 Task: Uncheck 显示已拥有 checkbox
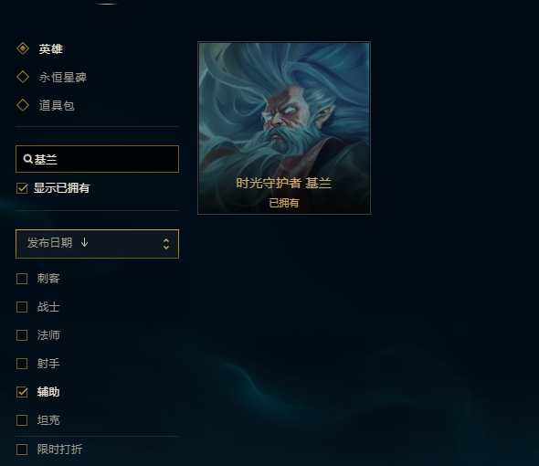22,188
